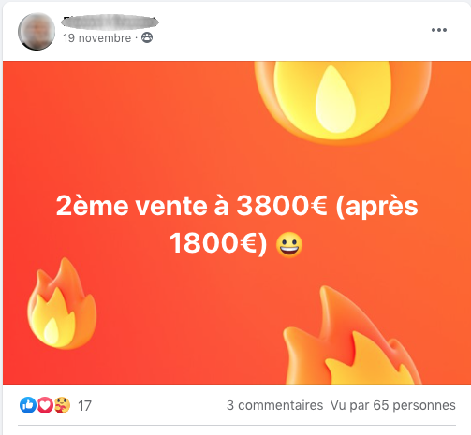Click the divider line below reactions
This screenshot has width=471, height=435.
point(237,425)
